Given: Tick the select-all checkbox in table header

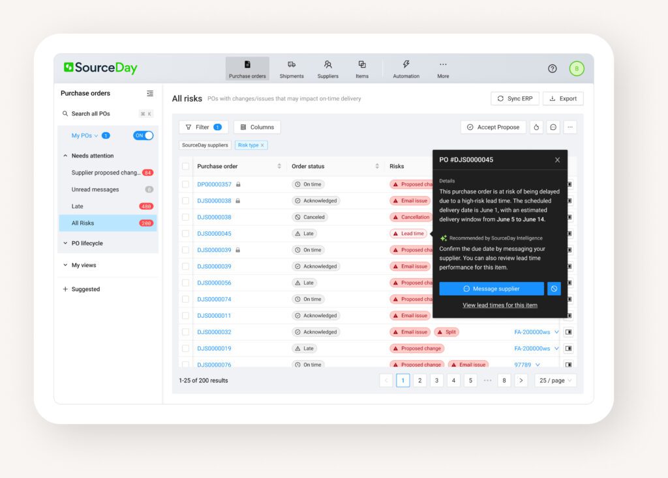Looking at the screenshot, I should click(x=185, y=166).
